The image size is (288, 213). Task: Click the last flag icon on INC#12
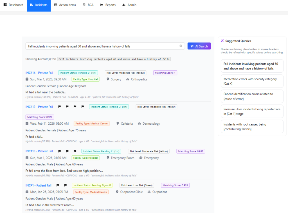coord(83,107)
